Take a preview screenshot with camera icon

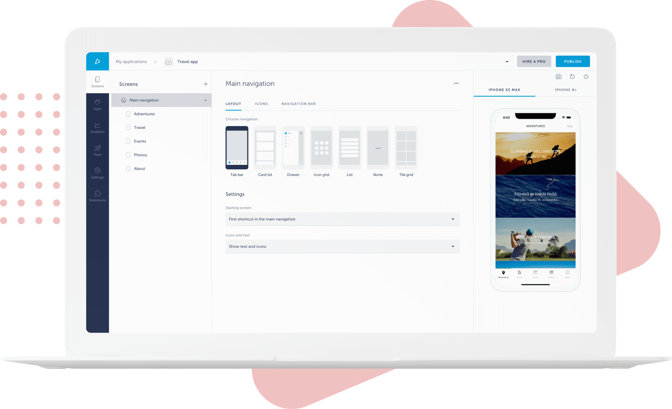pos(558,76)
